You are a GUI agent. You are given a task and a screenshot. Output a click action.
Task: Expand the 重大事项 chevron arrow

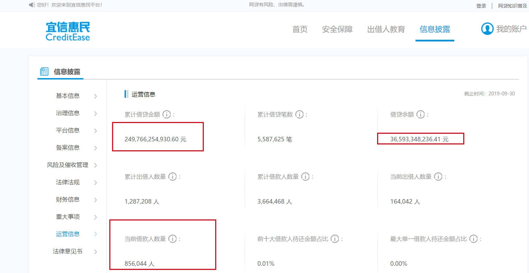(95, 217)
